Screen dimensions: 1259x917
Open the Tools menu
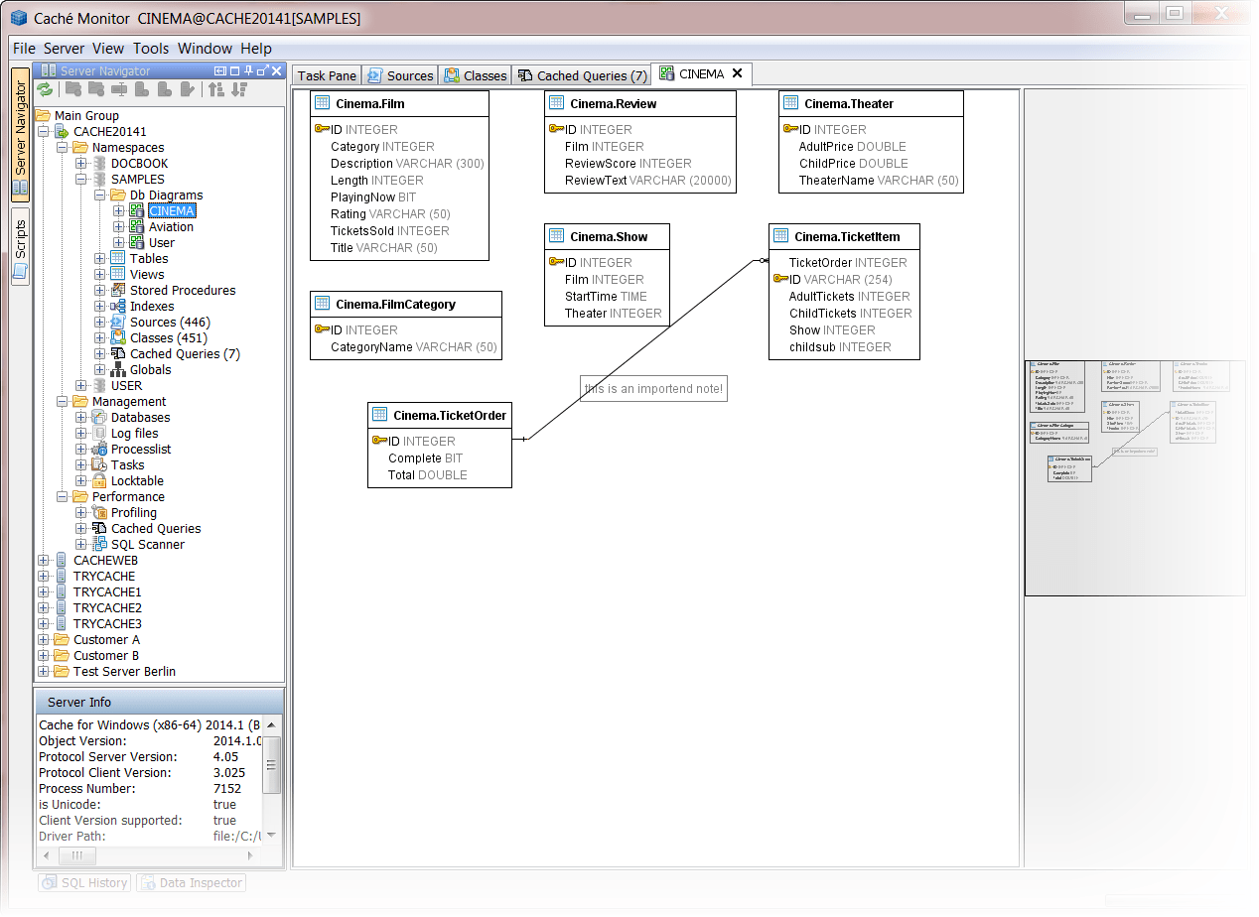[x=151, y=48]
